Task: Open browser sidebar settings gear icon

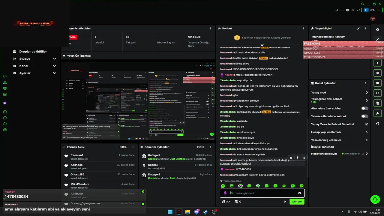Action: 5,130
